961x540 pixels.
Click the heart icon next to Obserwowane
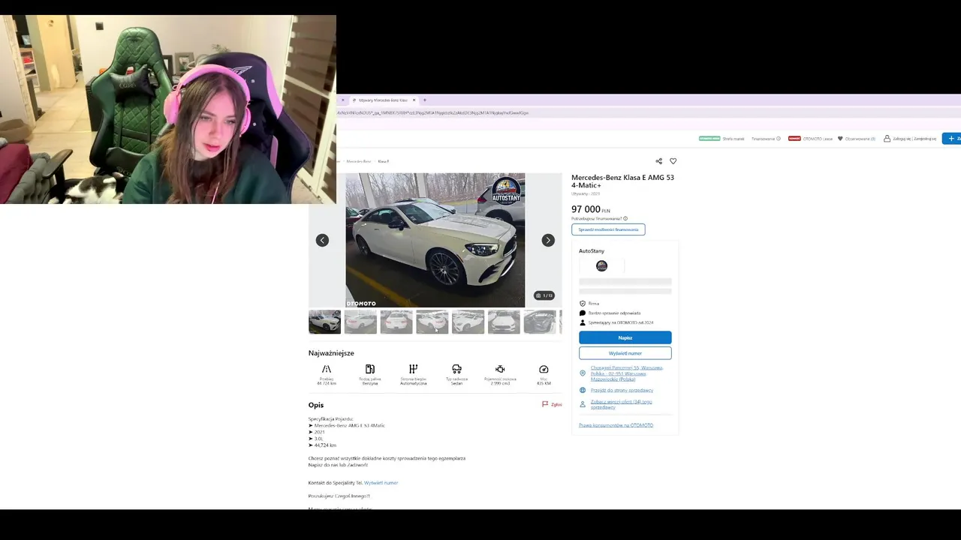(x=840, y=139)
